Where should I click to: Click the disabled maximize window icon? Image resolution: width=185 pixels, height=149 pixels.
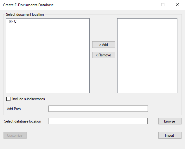[163, 5]
